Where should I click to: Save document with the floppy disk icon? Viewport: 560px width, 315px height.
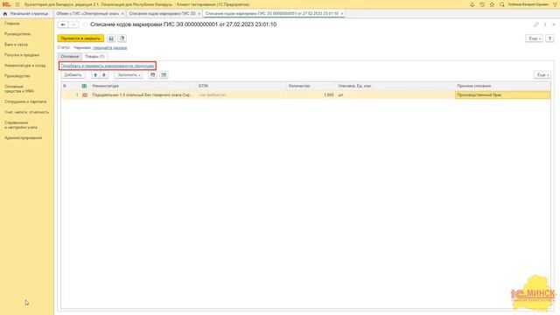(x=111, y=38)
